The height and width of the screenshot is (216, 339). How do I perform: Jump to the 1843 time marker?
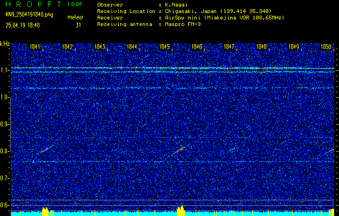pos(100,47)
